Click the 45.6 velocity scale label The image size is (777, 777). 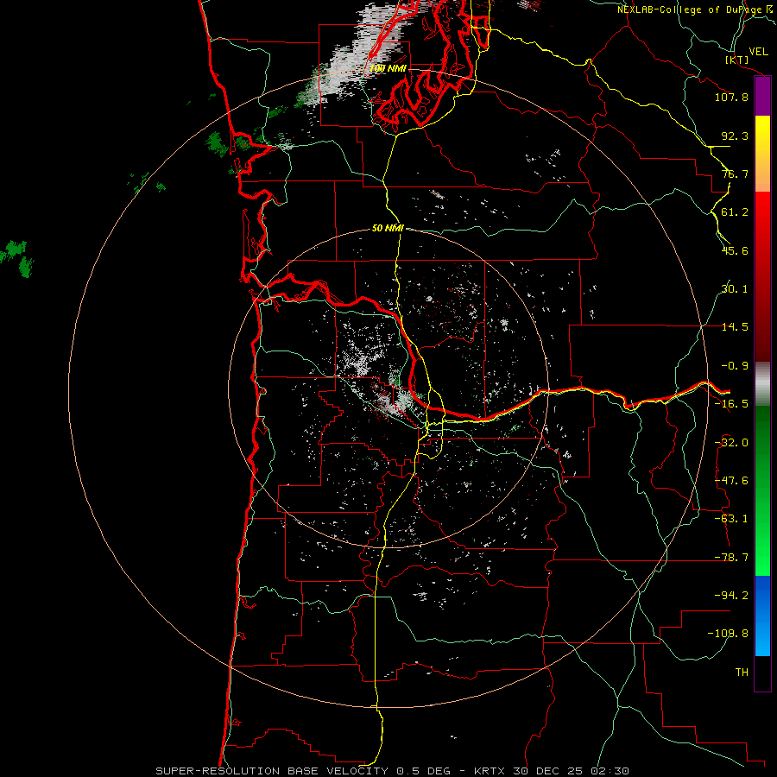click(735, 250)
